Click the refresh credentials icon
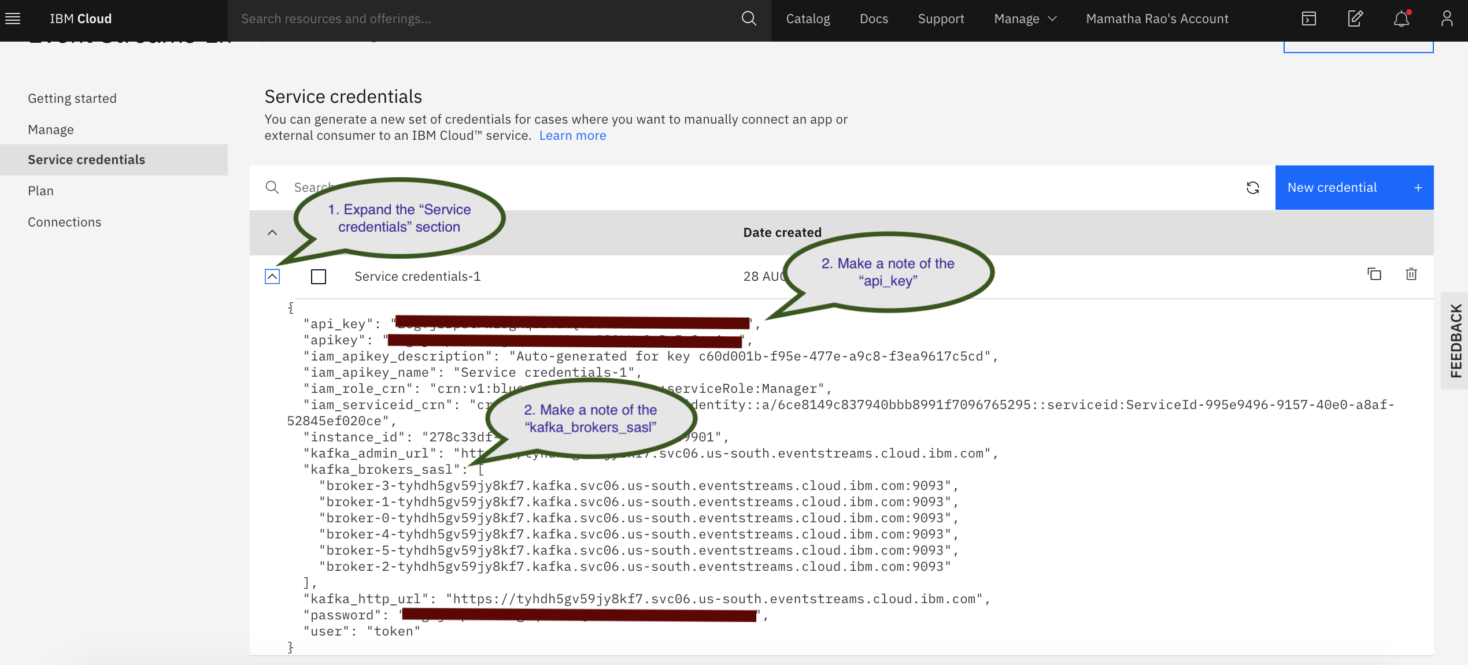Image resolution: width=1468 pixels, height=665 pixels. pos(1253,187)
